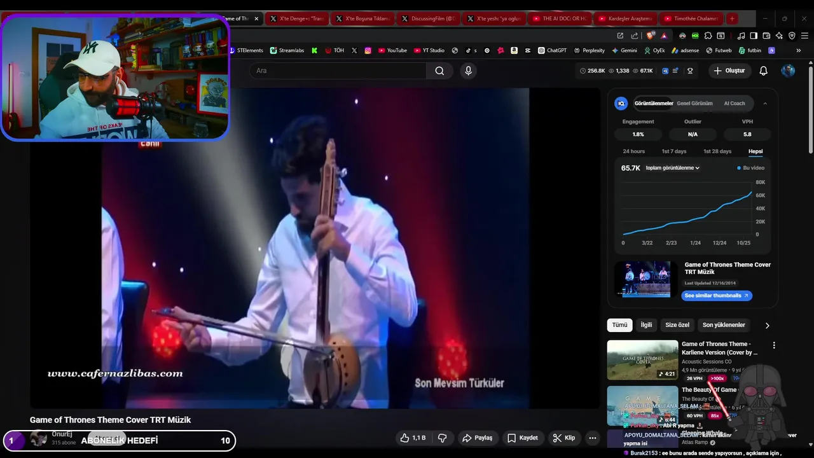
Task: Switch to Timothée Chalamet browser tab
Action: coord(692,18)
